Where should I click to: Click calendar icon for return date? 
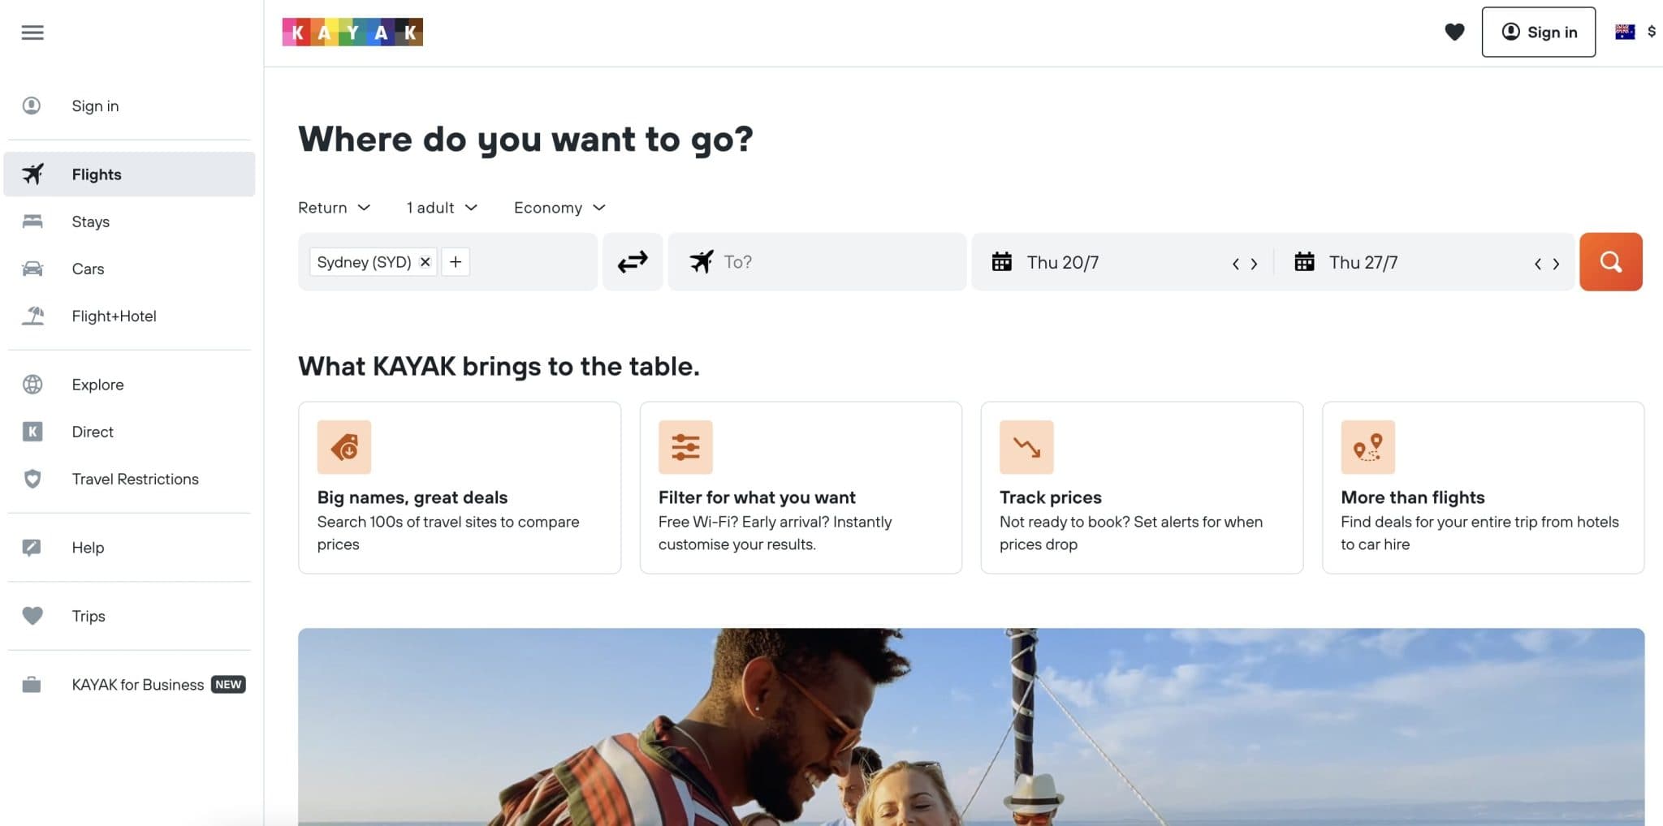pos(1304,261)
